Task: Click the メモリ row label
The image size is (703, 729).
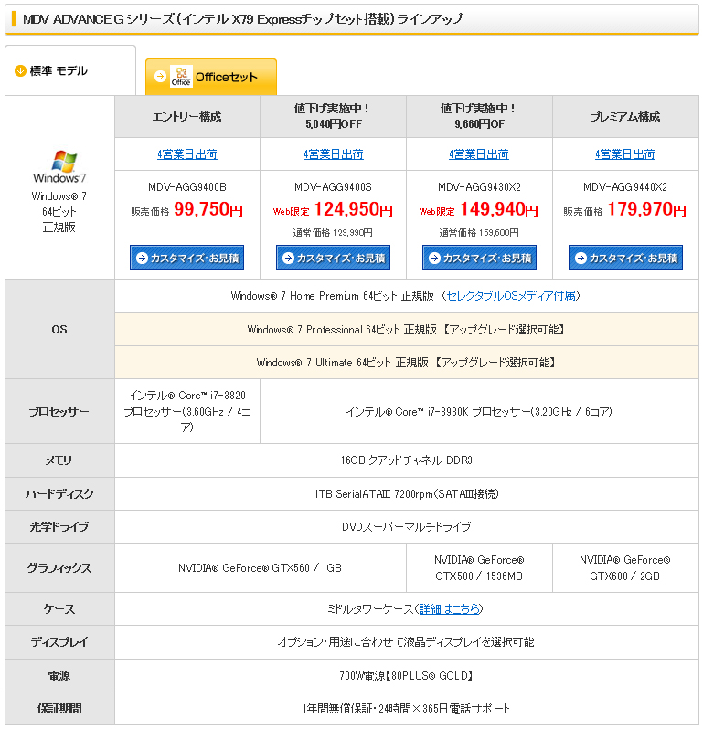Action: 59,460
